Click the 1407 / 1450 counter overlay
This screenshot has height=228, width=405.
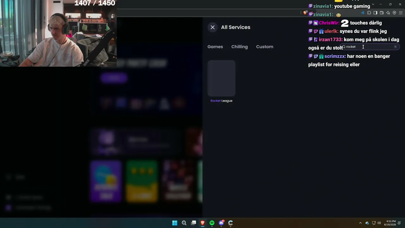tap(95, 3)
